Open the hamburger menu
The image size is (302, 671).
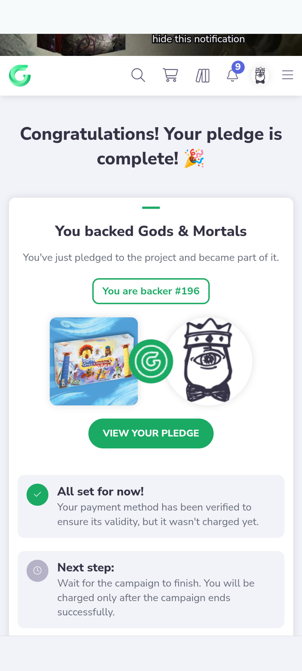tap(287, 75)
